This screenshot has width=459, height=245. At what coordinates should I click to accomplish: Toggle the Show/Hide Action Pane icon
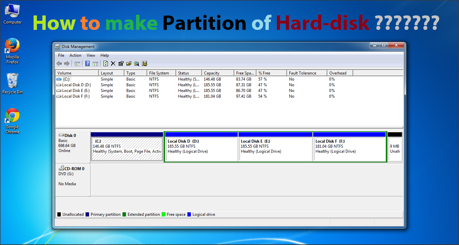96,63
